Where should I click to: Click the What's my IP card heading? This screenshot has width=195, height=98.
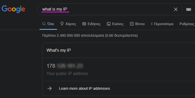pyautogui.click(x=59, y=50)
